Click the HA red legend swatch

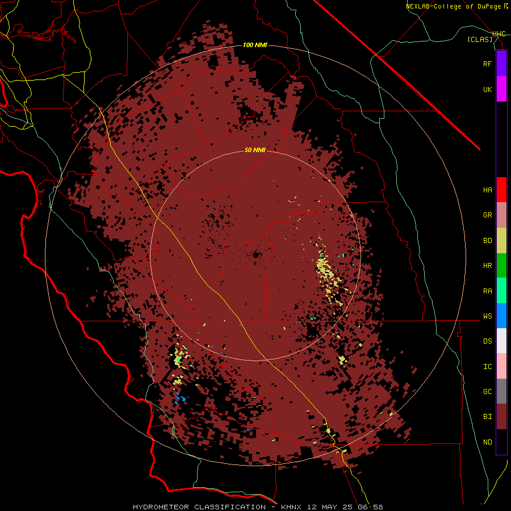point(501,190)
